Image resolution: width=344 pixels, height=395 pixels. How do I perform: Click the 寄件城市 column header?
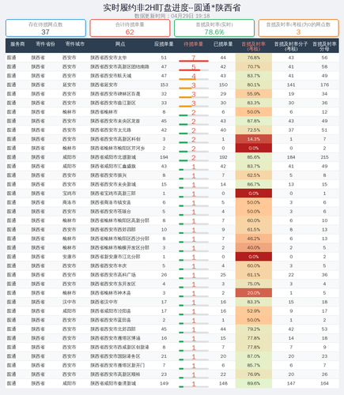[75, 44]
